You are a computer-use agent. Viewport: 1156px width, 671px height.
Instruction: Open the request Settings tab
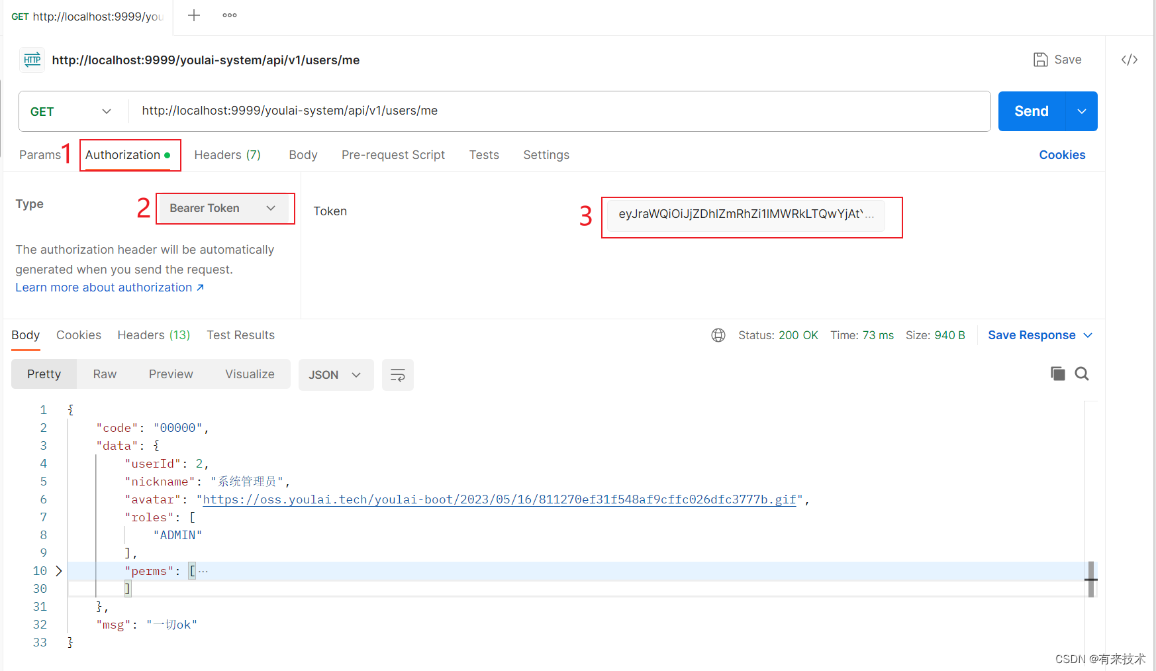coord(546,155)
